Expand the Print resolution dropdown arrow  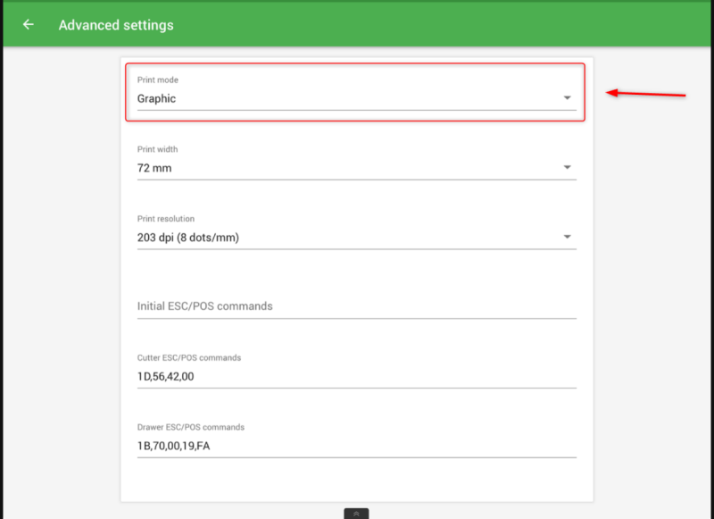567,237
